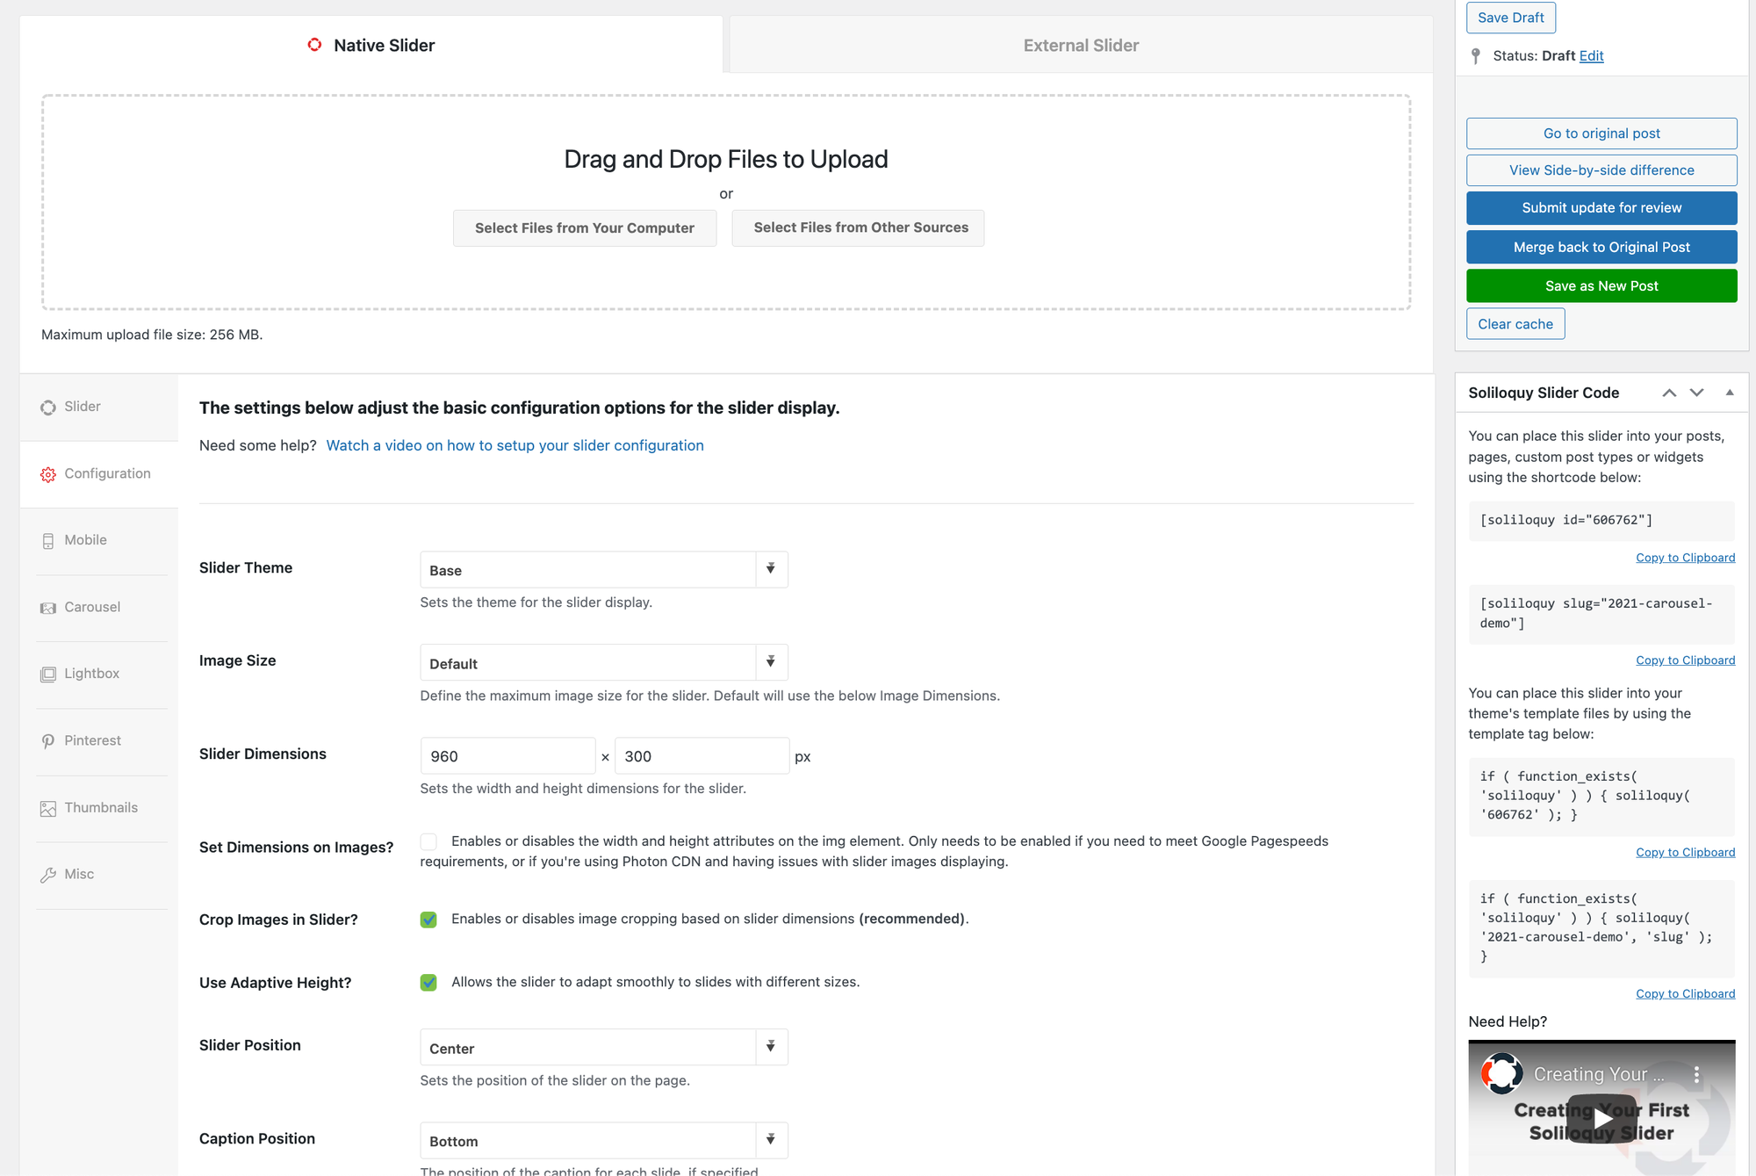This screenshot has height=1176, width=1756.
Task: Open the Caption Position dropdown
Action: (604, 1140)
